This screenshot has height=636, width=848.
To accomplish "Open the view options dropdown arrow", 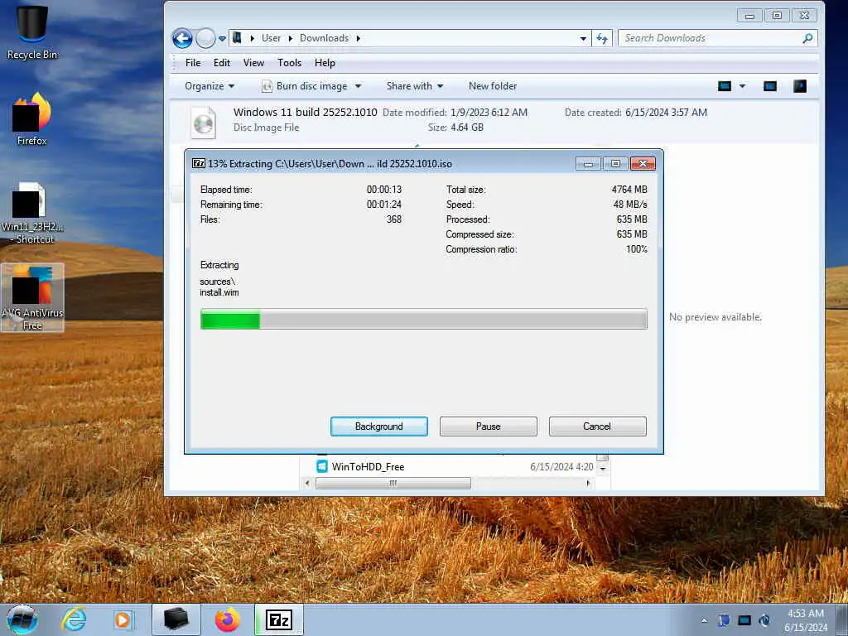I will click(743, 86).
